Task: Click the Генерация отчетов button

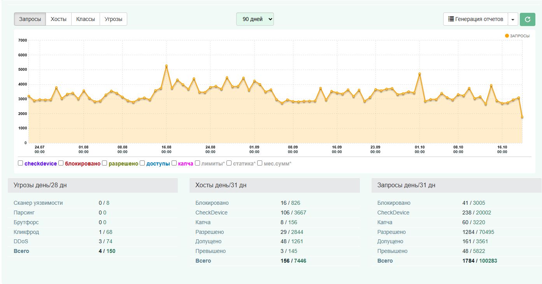Action: [x=475, y=19]
